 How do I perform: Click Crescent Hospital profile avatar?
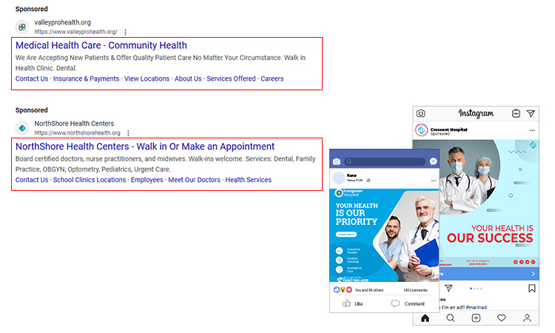pos(421,130)
